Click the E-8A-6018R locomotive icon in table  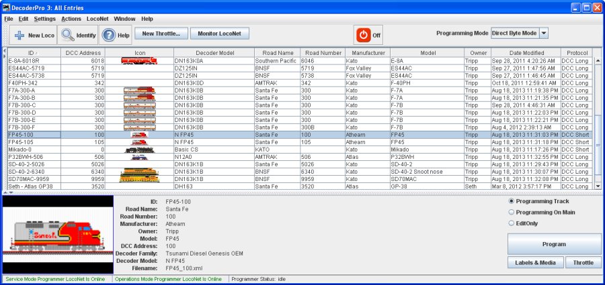point(140,60)
